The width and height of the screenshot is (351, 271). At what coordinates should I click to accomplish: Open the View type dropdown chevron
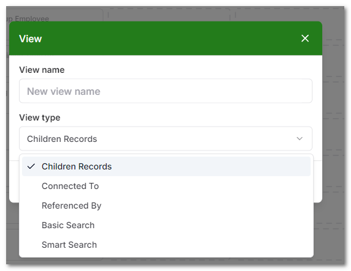pyautogui.click(x=300, y=139)
